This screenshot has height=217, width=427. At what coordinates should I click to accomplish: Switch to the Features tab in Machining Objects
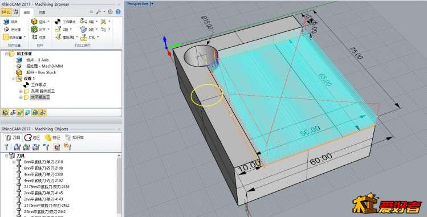point(52,138)
